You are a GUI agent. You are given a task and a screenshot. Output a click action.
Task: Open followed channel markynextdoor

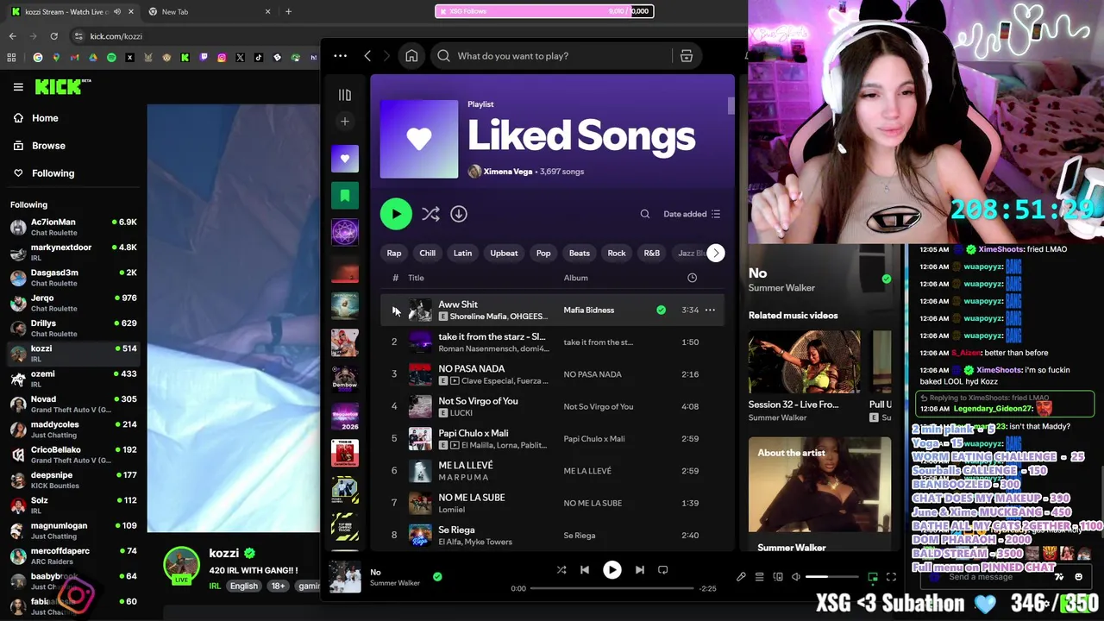pos(73,252)
